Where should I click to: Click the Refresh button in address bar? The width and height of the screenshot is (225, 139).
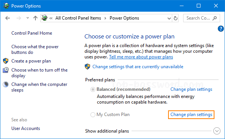click(176, 18)
